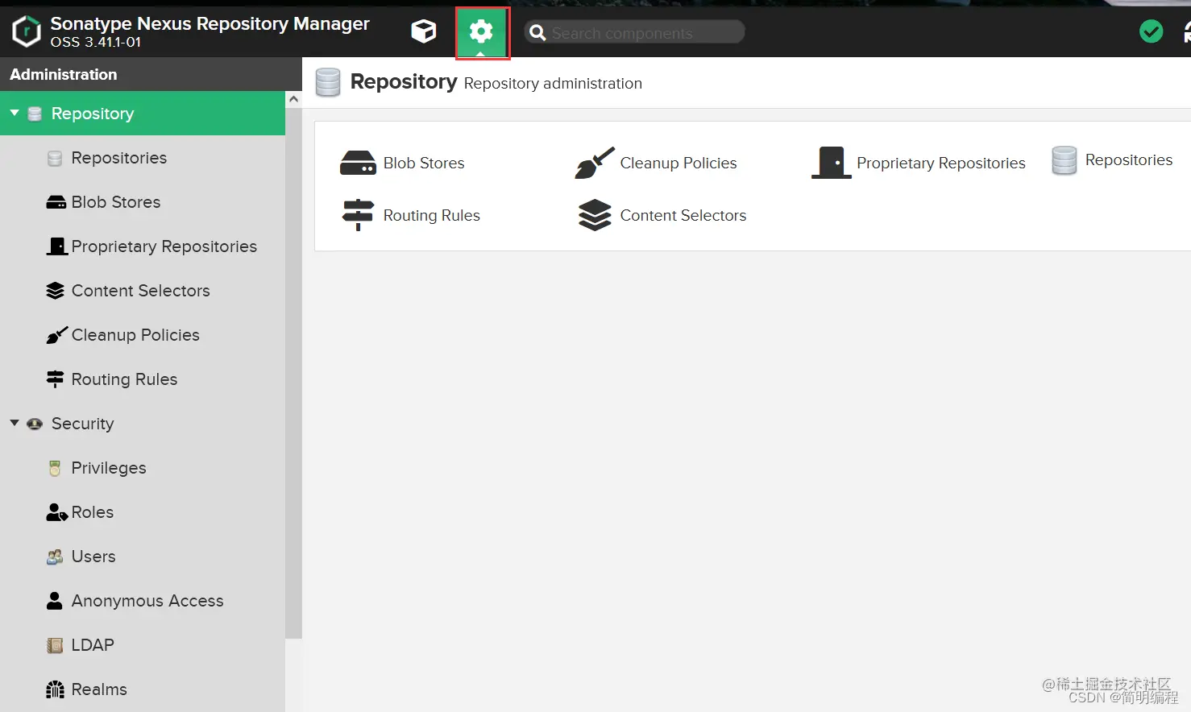
Task: Click the large Repositories database icon
Action: (1064, 160)
